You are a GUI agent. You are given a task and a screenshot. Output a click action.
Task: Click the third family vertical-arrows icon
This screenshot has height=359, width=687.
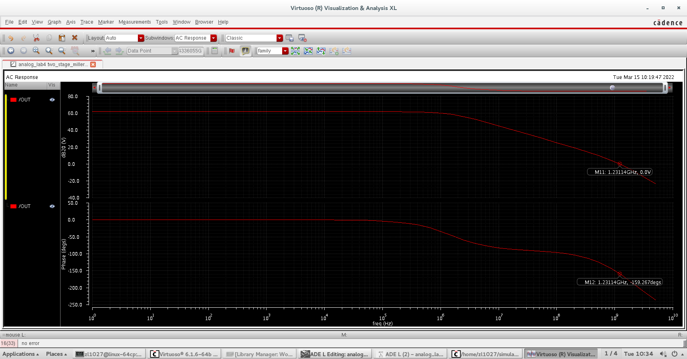(321, 51)
